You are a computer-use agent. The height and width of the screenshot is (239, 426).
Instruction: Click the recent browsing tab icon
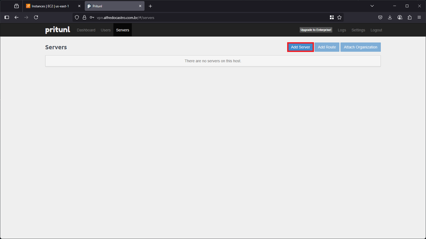[x=17, y=6]
